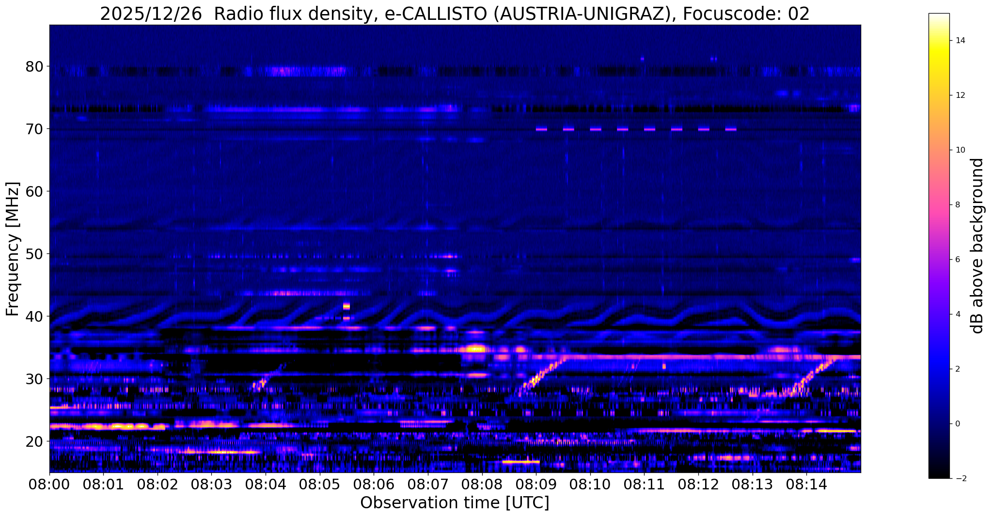The width and height of the screenshot is (992, 517).
Task: Click the white top end of colorbar
Action: coord(939,16)
